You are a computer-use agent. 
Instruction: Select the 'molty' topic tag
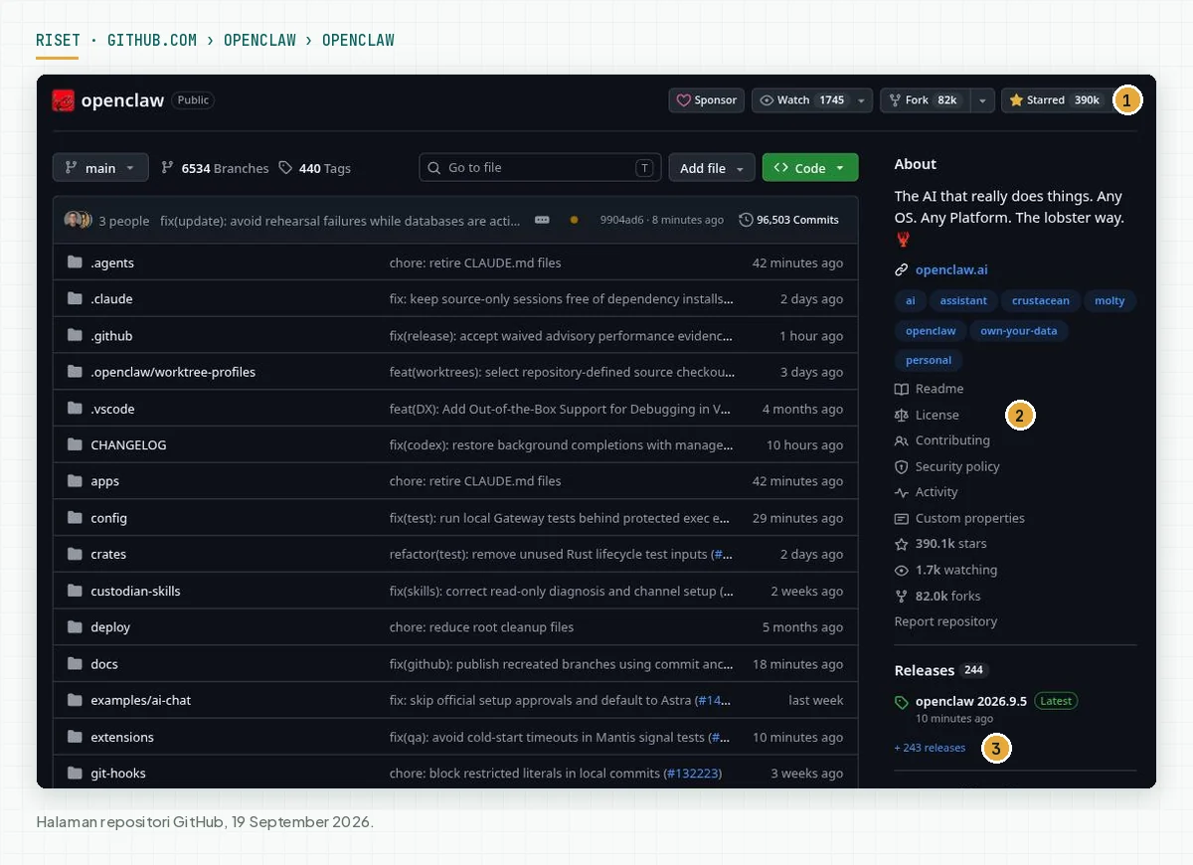click(x=1109, y=301)
